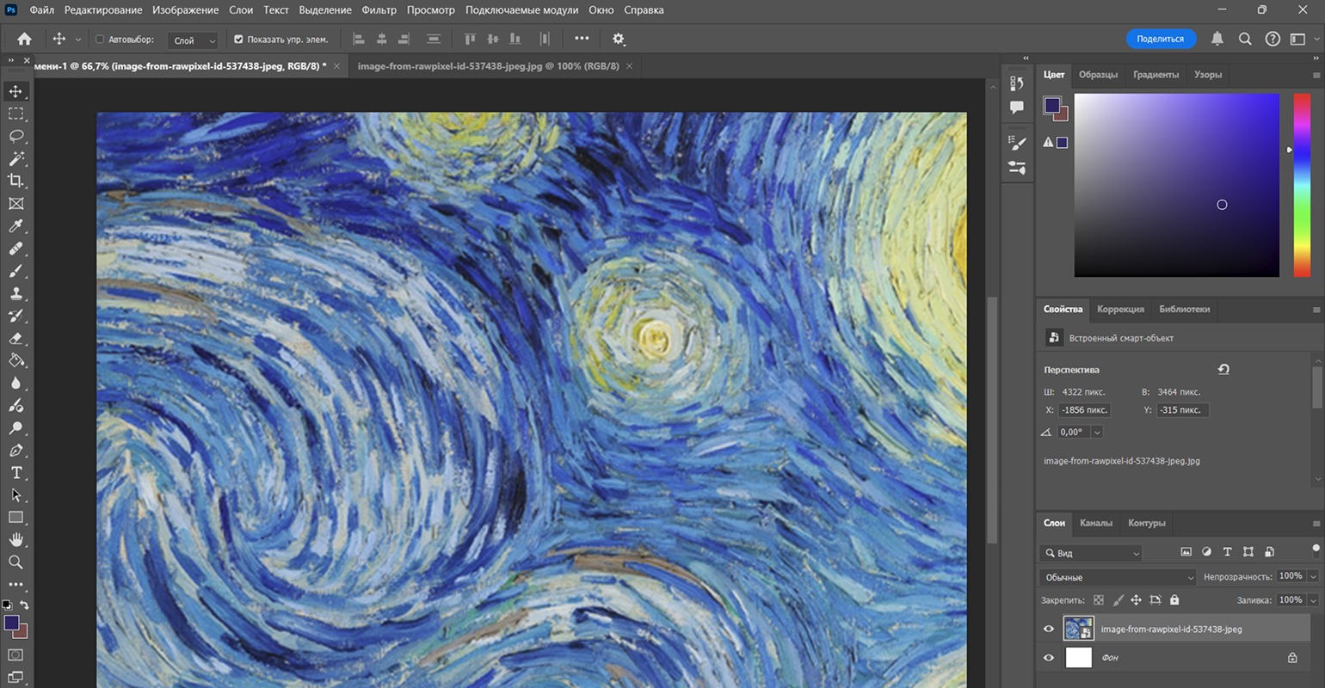Toggle layer filtering switch on or off
This screenshot has width=1325, height=688.
[x=1316, y=550]
